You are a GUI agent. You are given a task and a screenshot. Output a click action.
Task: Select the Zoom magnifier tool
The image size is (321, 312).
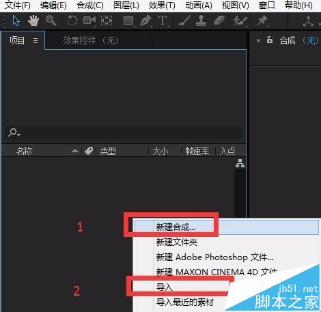pos(51,20)
